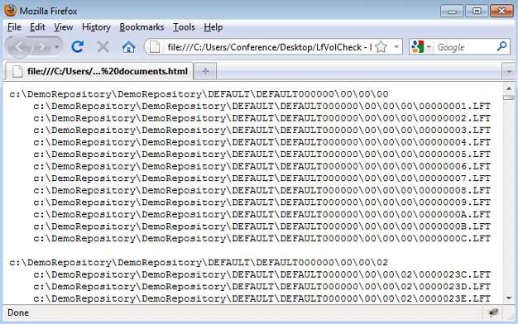Click the line ending 00000005.LFT
The width and height of the screenshot is (518, 324).
262,154
